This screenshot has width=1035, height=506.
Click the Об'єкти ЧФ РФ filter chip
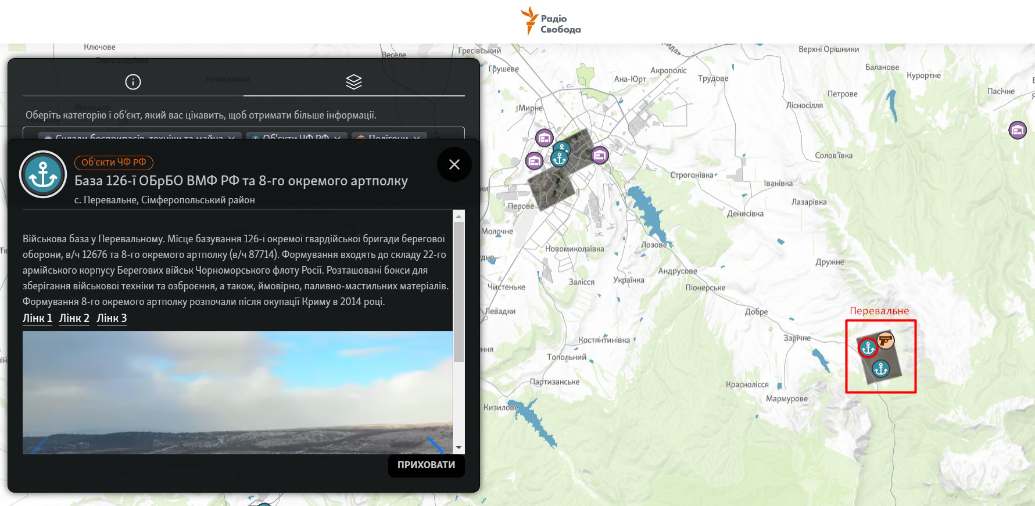(x=296, y=138)
